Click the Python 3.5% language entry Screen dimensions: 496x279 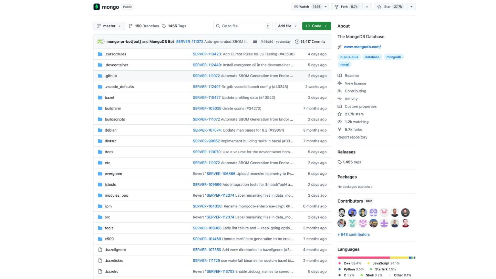click(x=351, y=269)
